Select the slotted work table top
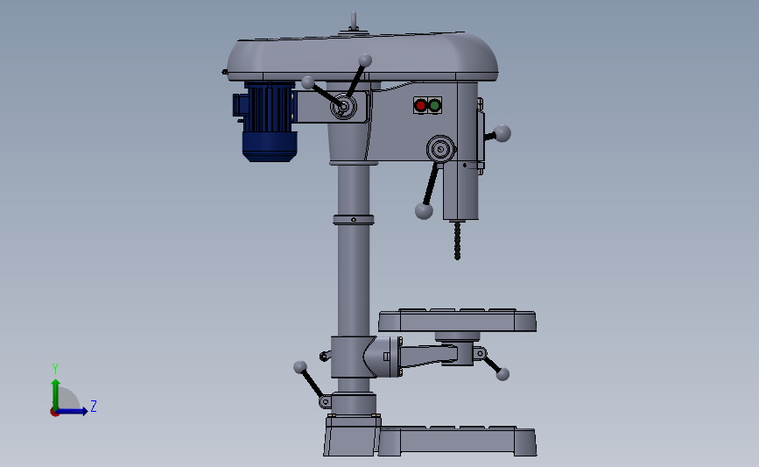Screen dimensions: 759x467 tap(458, 320)
